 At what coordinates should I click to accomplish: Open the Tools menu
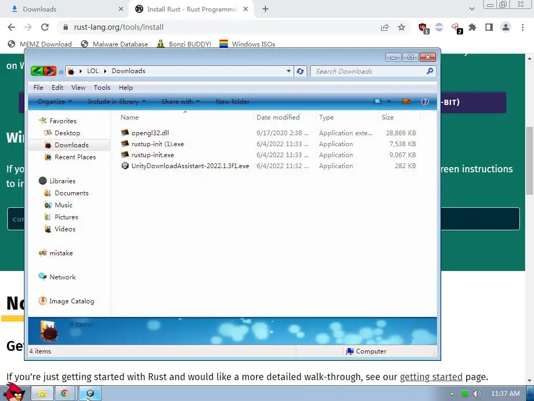coord(102,88)
